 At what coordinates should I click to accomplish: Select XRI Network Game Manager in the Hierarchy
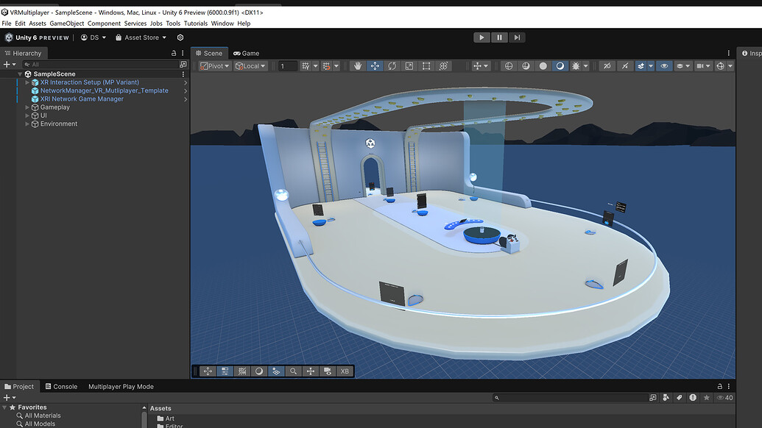(x=81, y=99)
